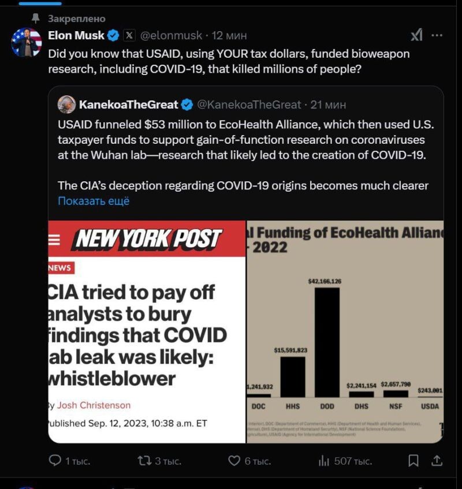Repost this tweet with retweet icon
Viewport: 462px width, 489px height.
click(145, 461)
